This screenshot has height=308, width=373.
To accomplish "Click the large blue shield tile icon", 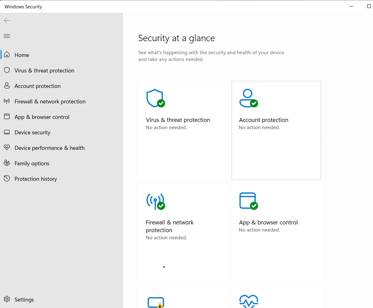I will pos(155,98).
